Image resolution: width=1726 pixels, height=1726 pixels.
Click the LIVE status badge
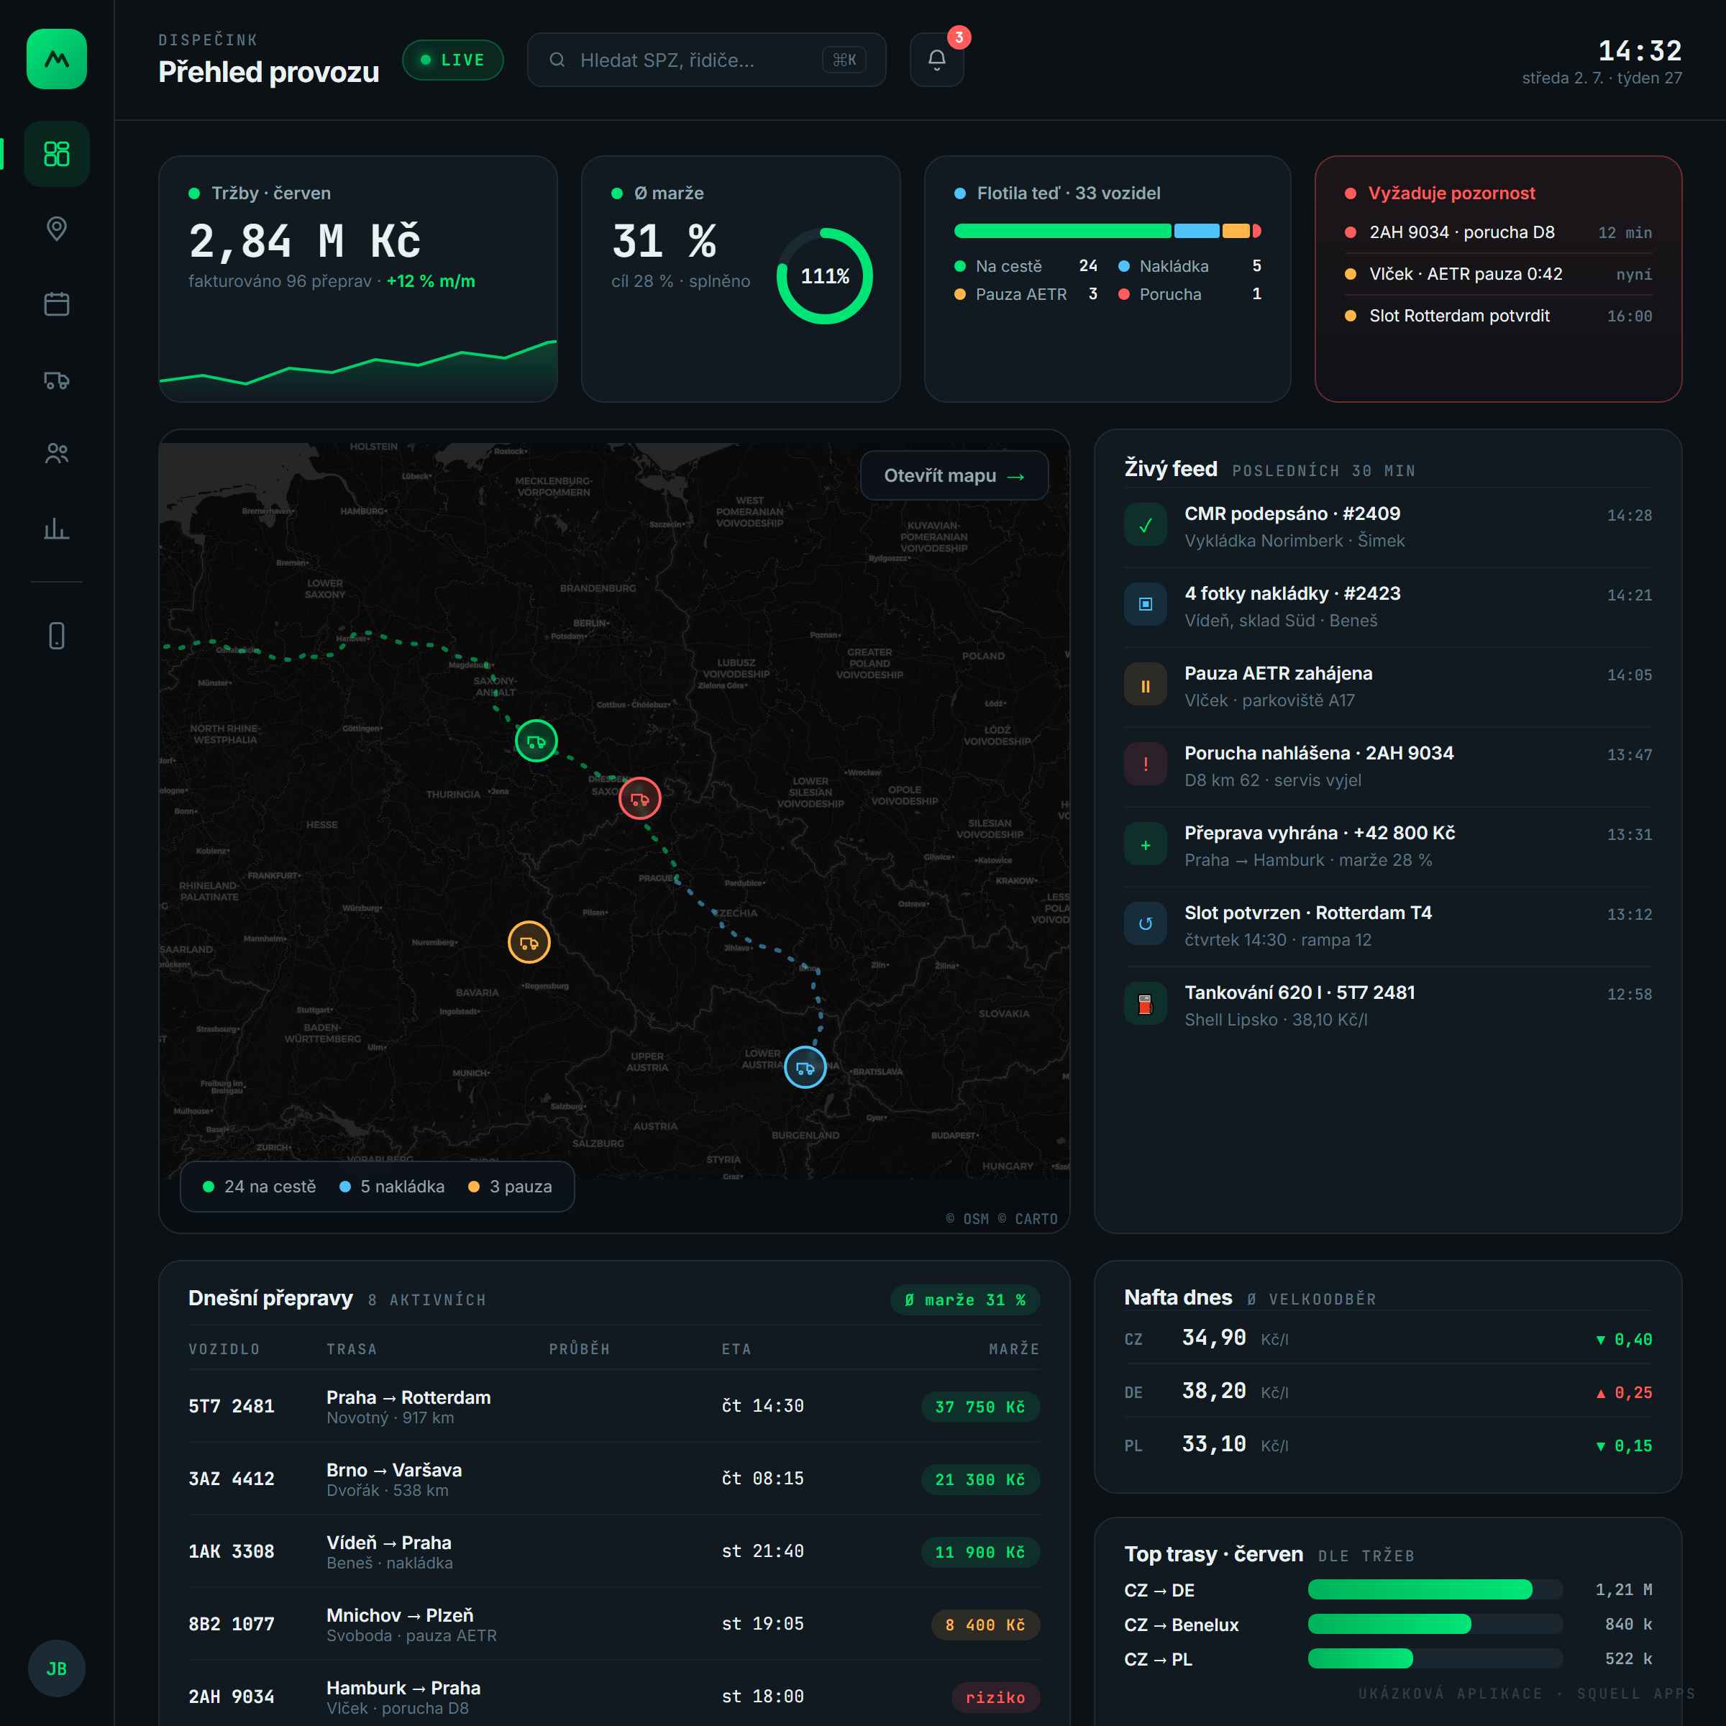453,60
